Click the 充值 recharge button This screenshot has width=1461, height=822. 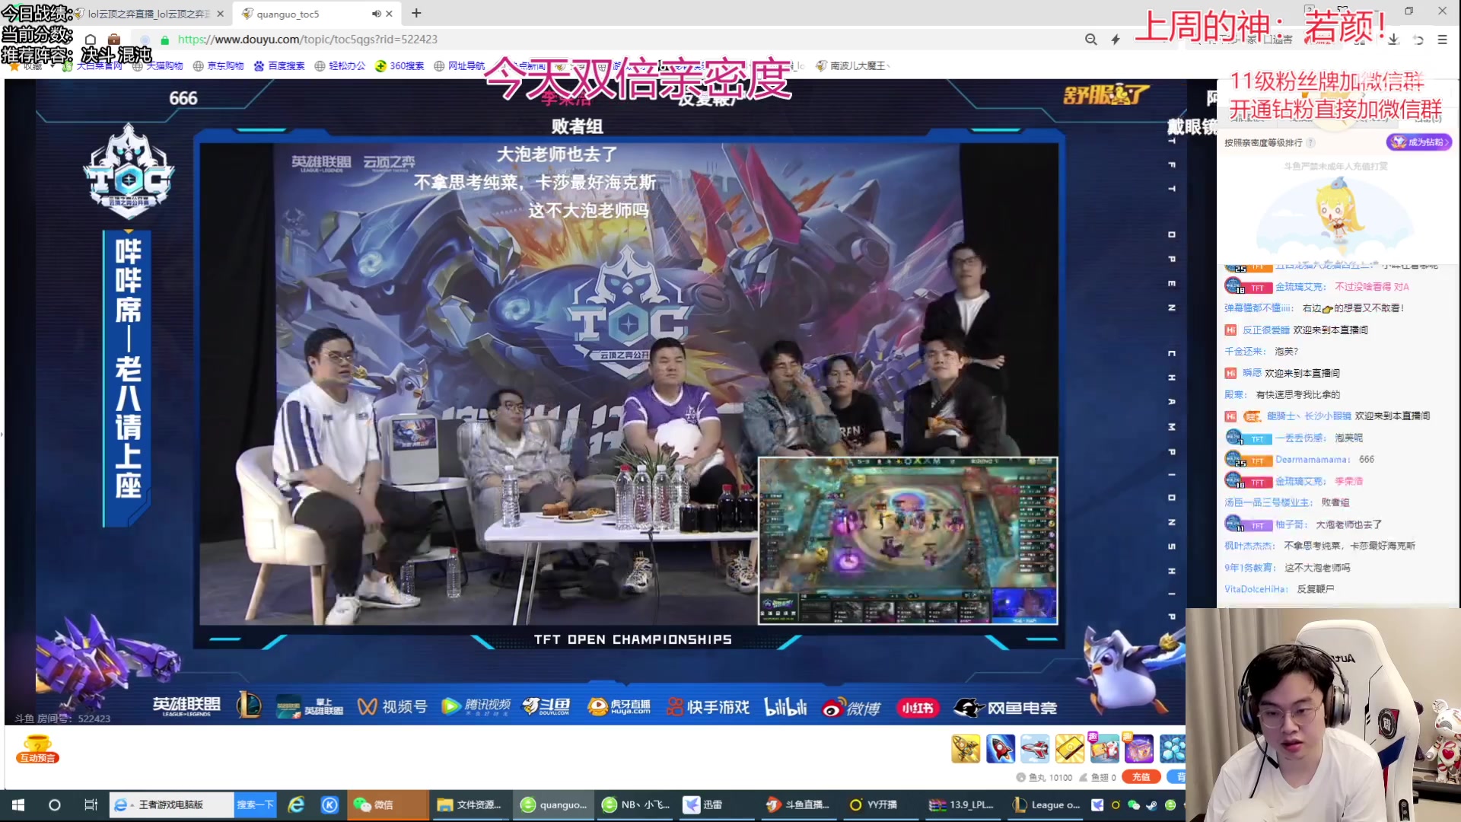point(1140,777)
